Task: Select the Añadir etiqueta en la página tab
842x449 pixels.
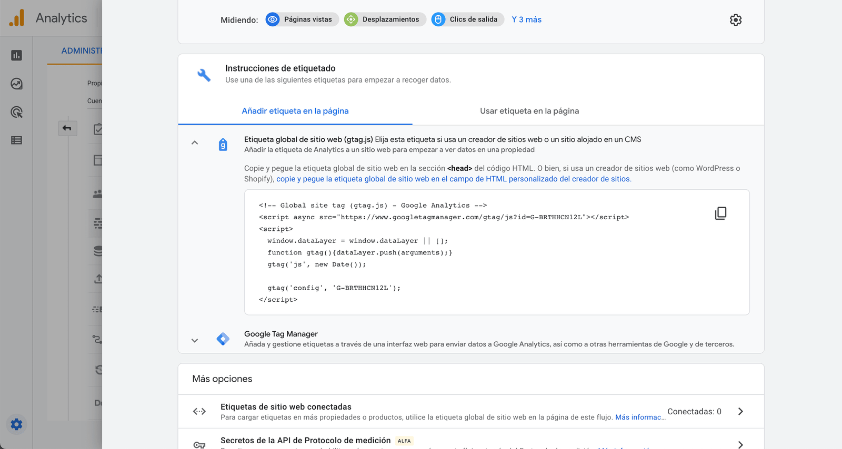Action: pyautogui.click(x=295, y=111)
